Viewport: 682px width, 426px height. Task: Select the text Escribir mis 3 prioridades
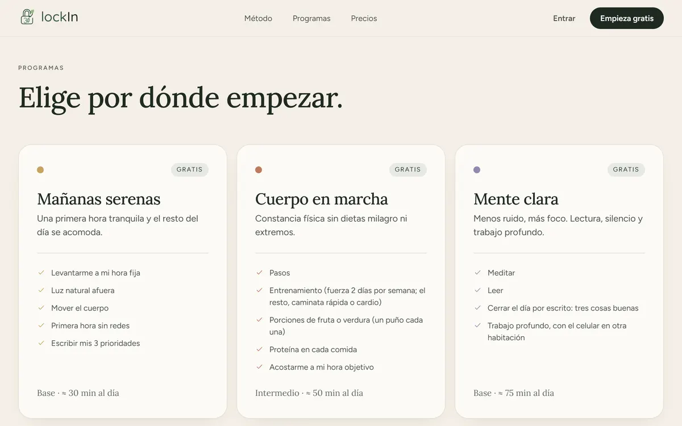coord(95,343)
